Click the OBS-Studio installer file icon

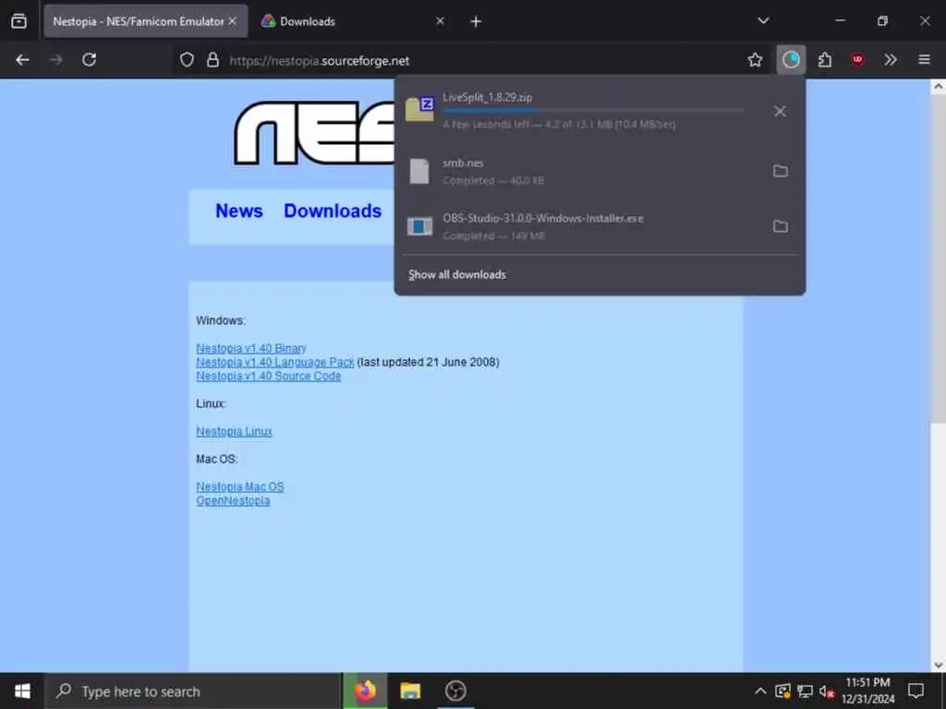[x=419, y=227]
